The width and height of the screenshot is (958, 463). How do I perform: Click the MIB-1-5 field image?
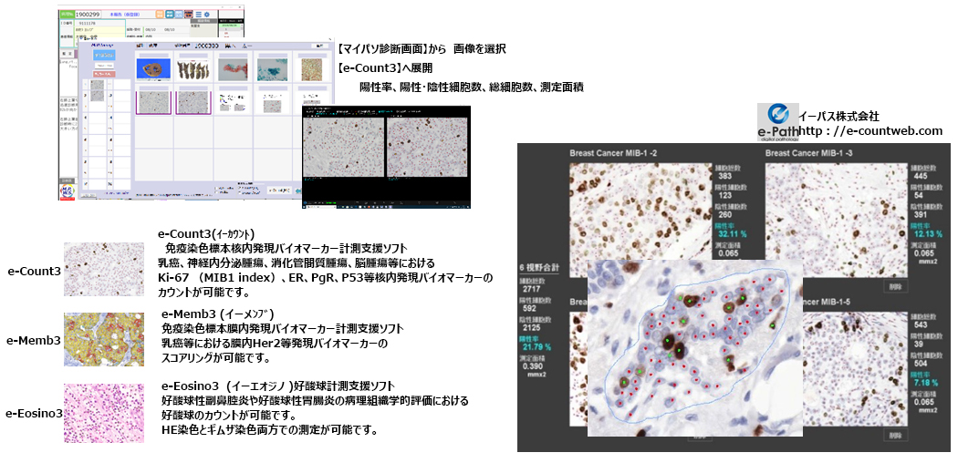(x=855, y=370)
